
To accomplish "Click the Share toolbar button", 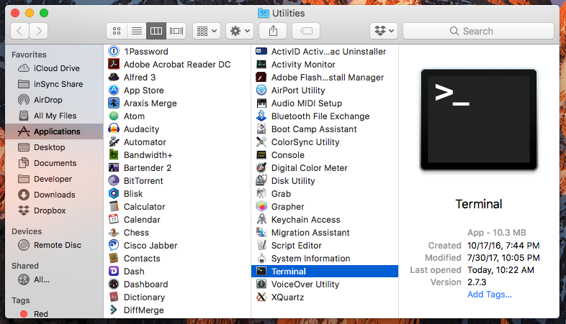I will point(273,31).
